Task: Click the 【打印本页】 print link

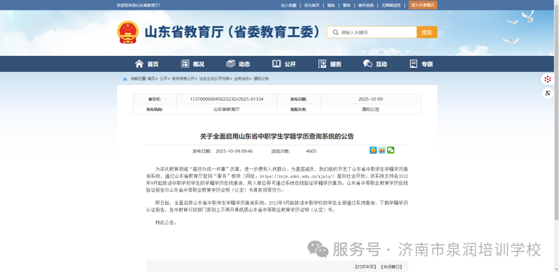Action: [x=365, y=267]
